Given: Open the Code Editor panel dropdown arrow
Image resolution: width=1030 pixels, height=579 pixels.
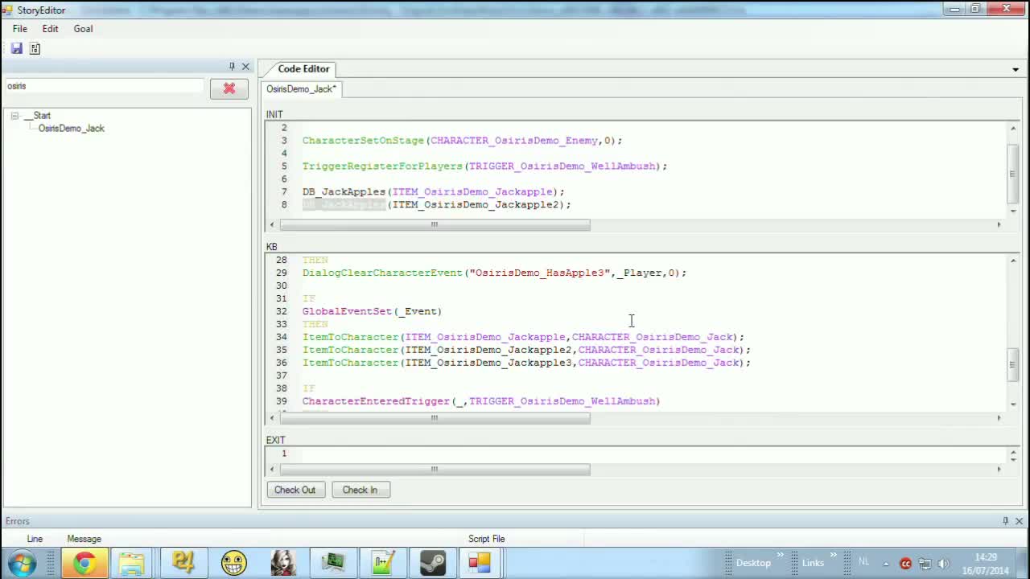Looking at the screenshot, I should click(x=1016, y=69).
